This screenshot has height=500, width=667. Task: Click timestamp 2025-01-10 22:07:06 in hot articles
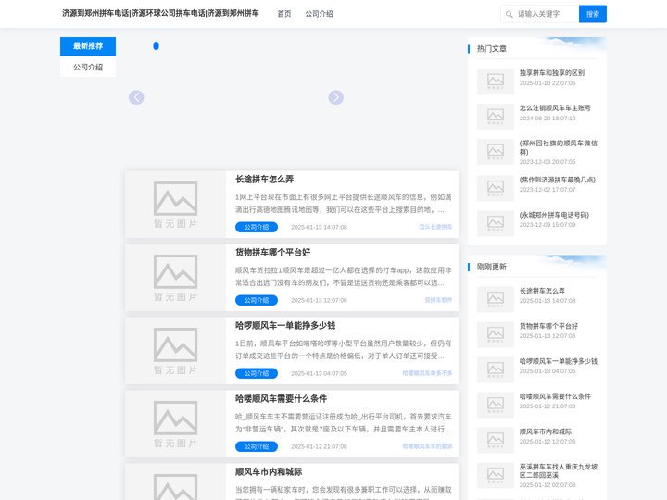point(547,83)
